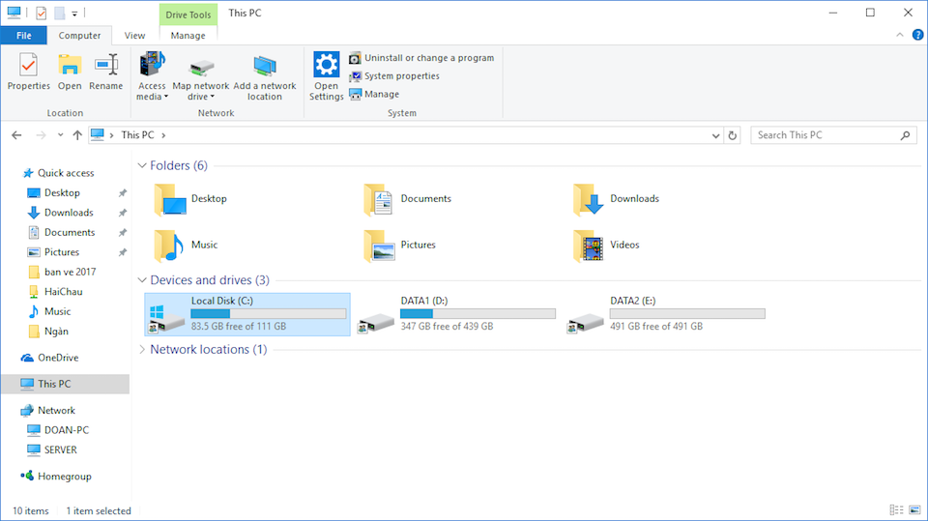This screenshot has width=928, height=521.
Task: Select This PC in navigation pane
Action: click(x=65, y=385)
